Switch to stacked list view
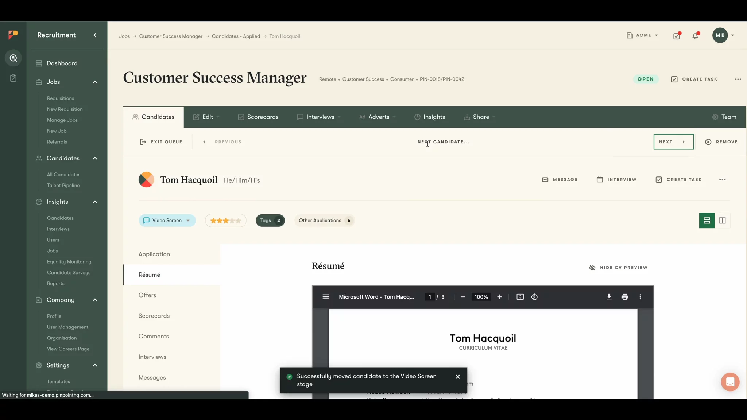 pyautogui.click(x=707, y=221)
